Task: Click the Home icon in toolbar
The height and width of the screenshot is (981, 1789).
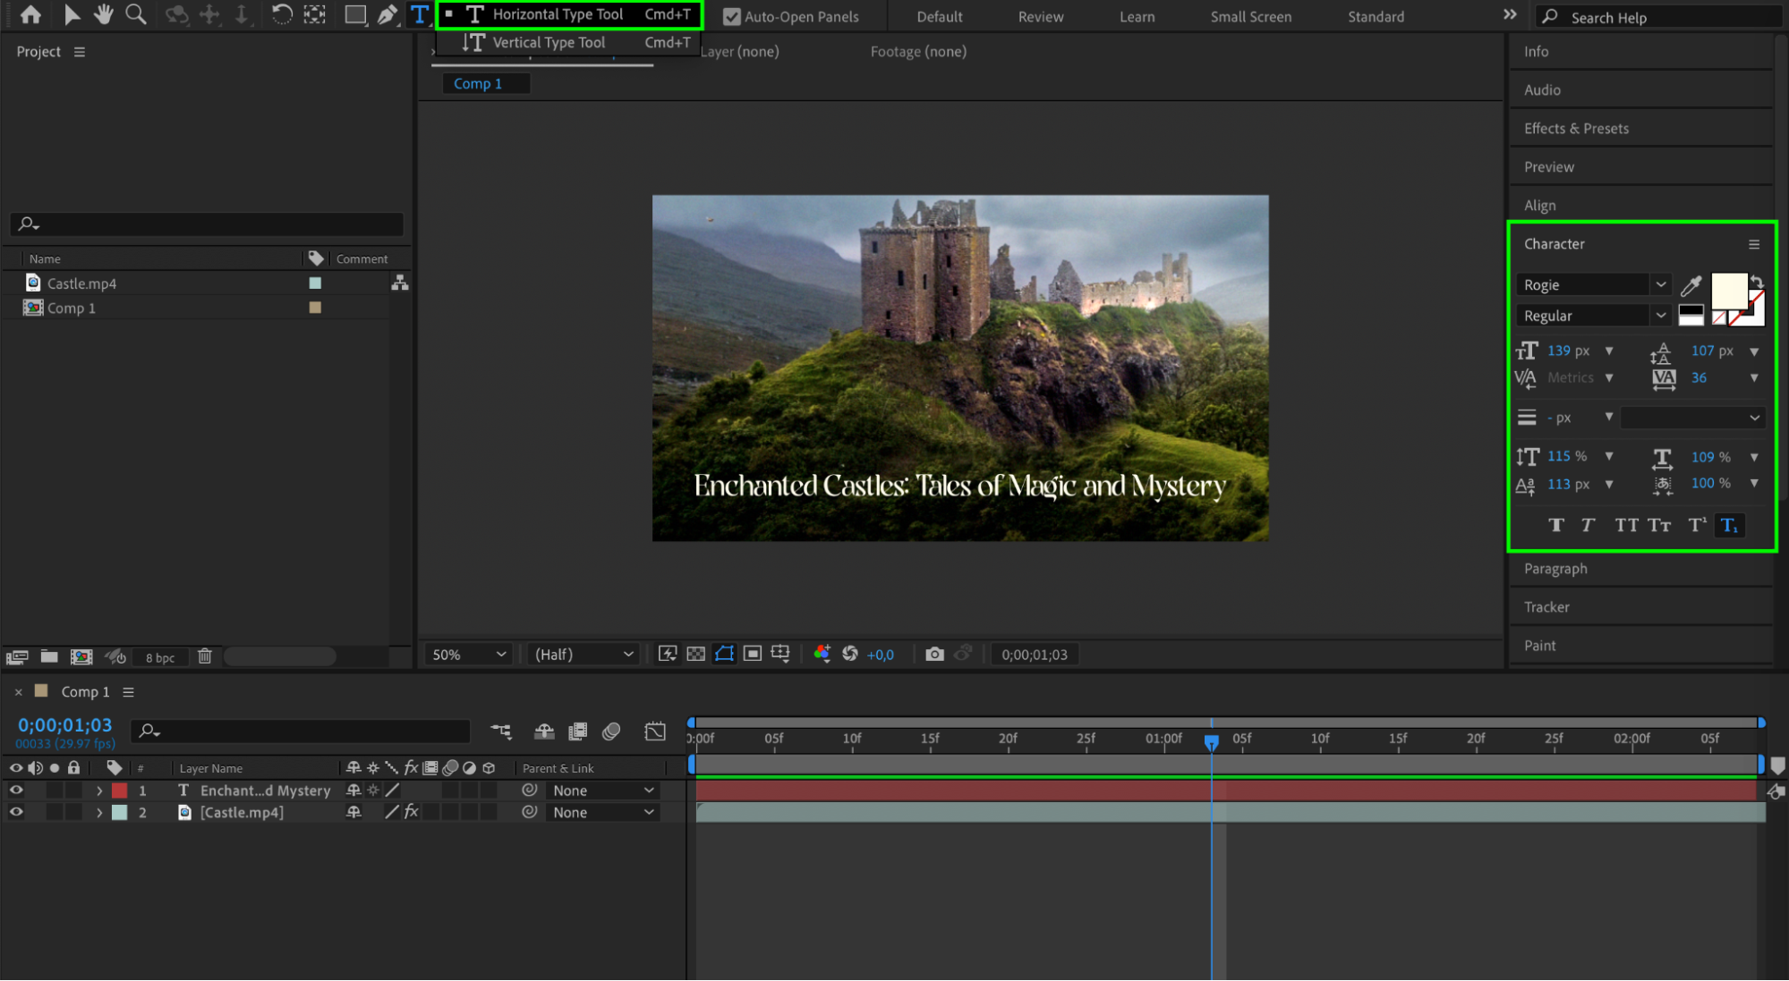Action: [30, 14]
